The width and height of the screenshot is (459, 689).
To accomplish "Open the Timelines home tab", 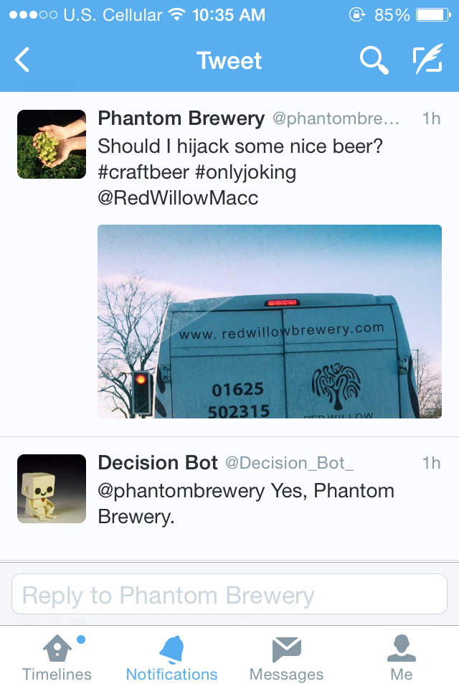I will (57, 658).
